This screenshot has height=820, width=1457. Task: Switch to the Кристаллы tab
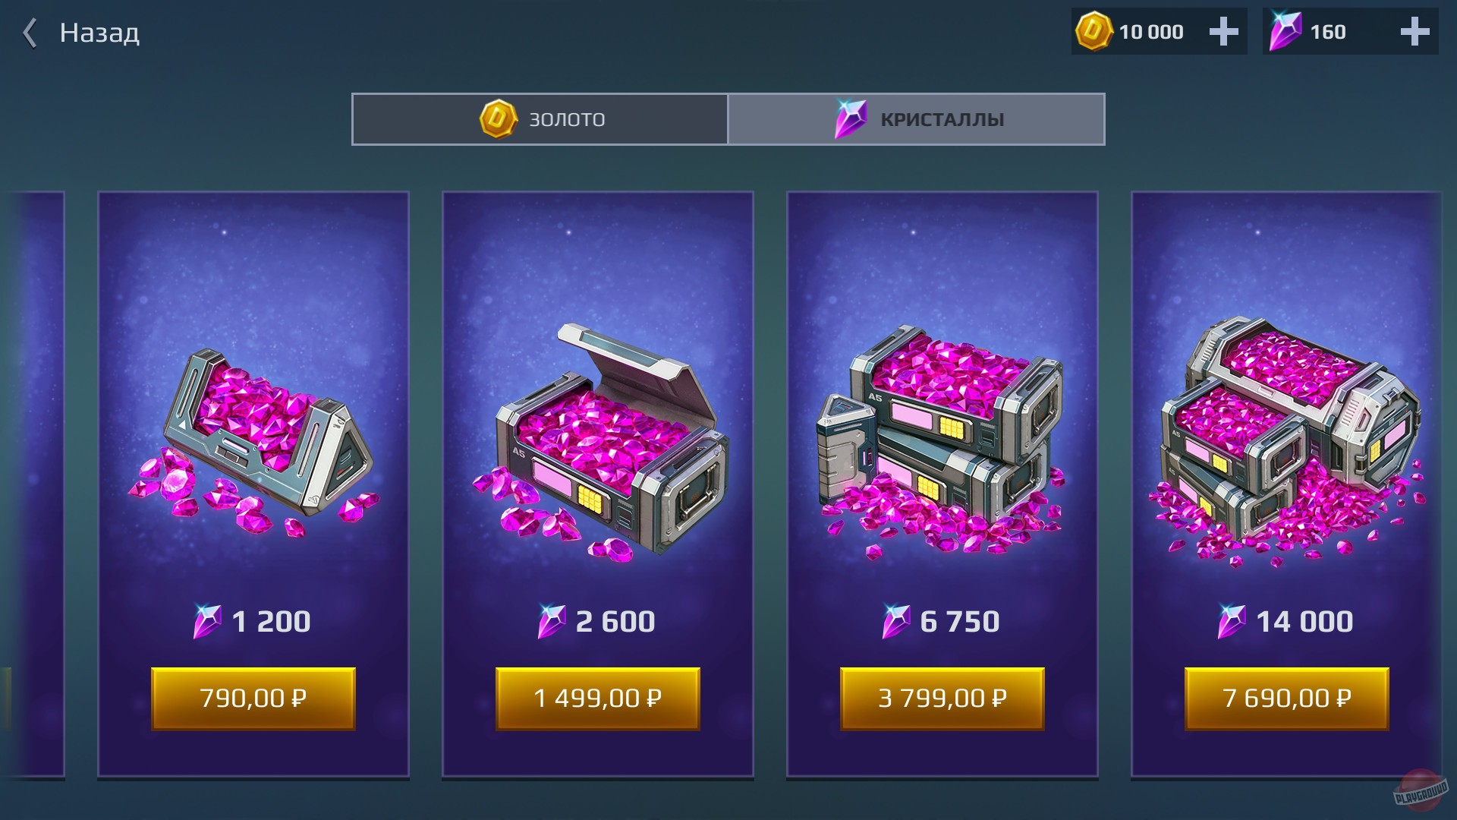point(916,119)
